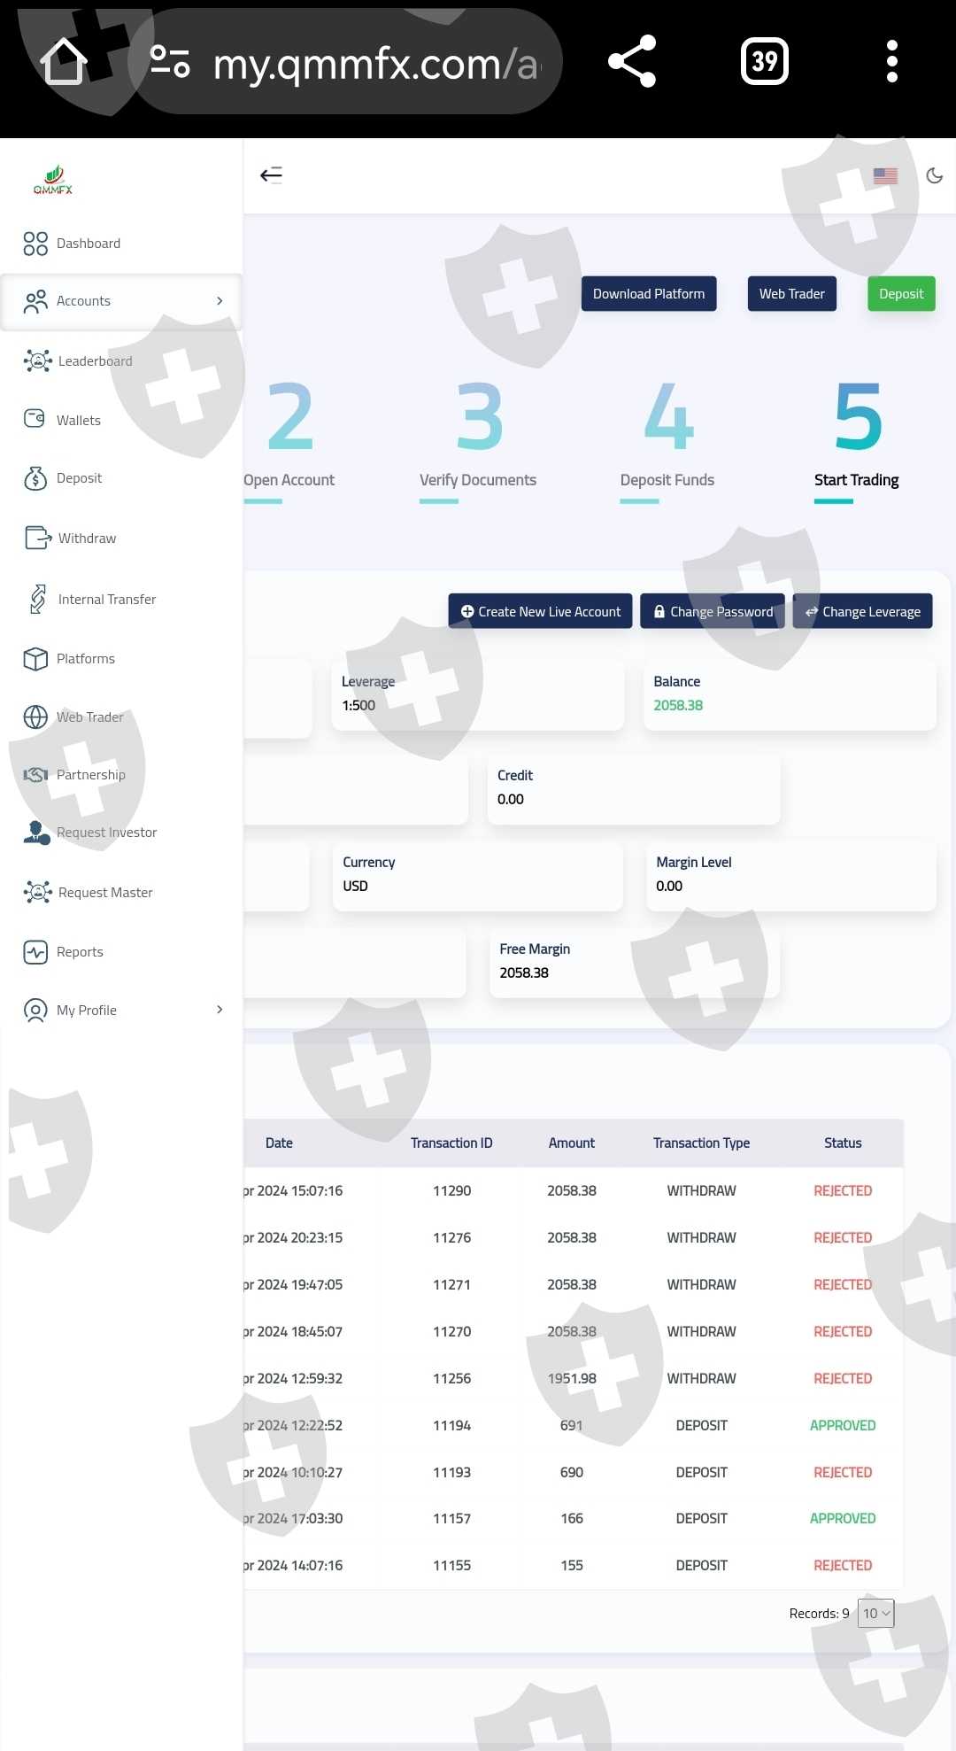Screen dimensions: 956x1751
Task: Click the Free Margin value 2058.38
Action: click(524, 972)
